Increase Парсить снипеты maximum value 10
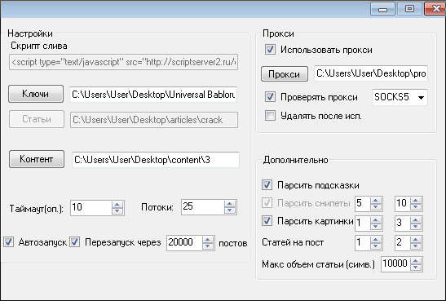The height and width of the screenshot is (301, 446). 416,201
